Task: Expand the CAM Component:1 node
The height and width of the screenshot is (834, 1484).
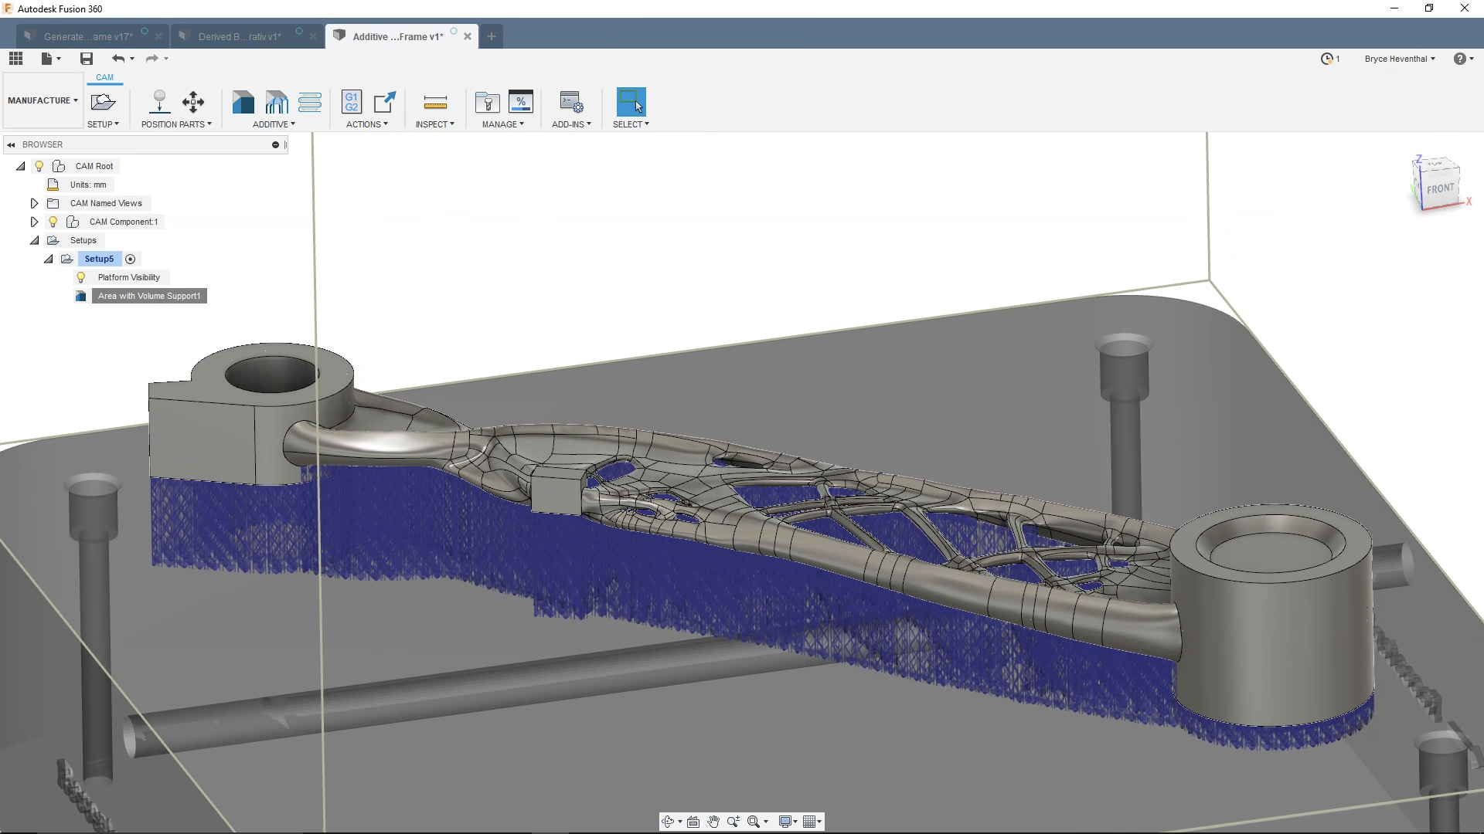Action: pos(34,222)
